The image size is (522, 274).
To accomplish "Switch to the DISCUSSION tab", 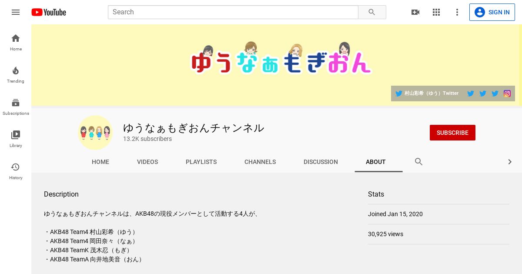I will [321, 162].
